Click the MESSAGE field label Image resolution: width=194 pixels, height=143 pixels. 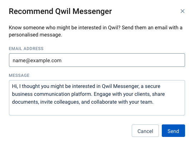[x=19, y=75]
